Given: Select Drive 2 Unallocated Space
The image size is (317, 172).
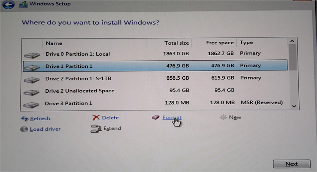Looking at the screenshot, I should [155, 91].
